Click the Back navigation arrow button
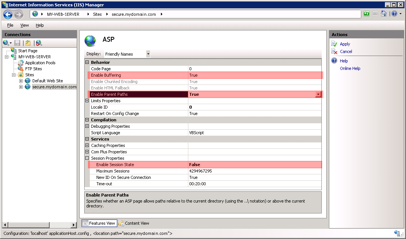406x239 pixels. point(8,14)
